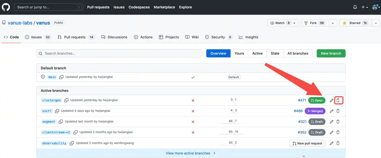Select the Overview branches filter
Image resolution: width=381 pixels, height=158 pixels.
pos(218,53)
